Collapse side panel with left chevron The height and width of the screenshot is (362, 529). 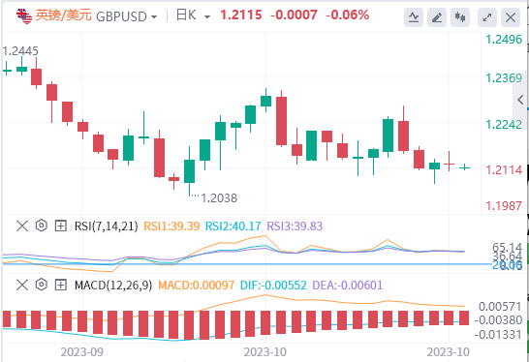tap(520, 100)
